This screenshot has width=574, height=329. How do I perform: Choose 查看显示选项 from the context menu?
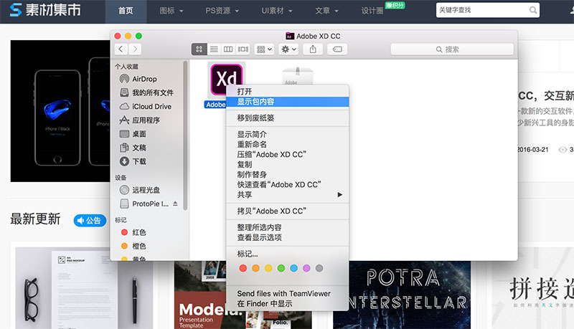pyautogui.click(x=288, y=238)
